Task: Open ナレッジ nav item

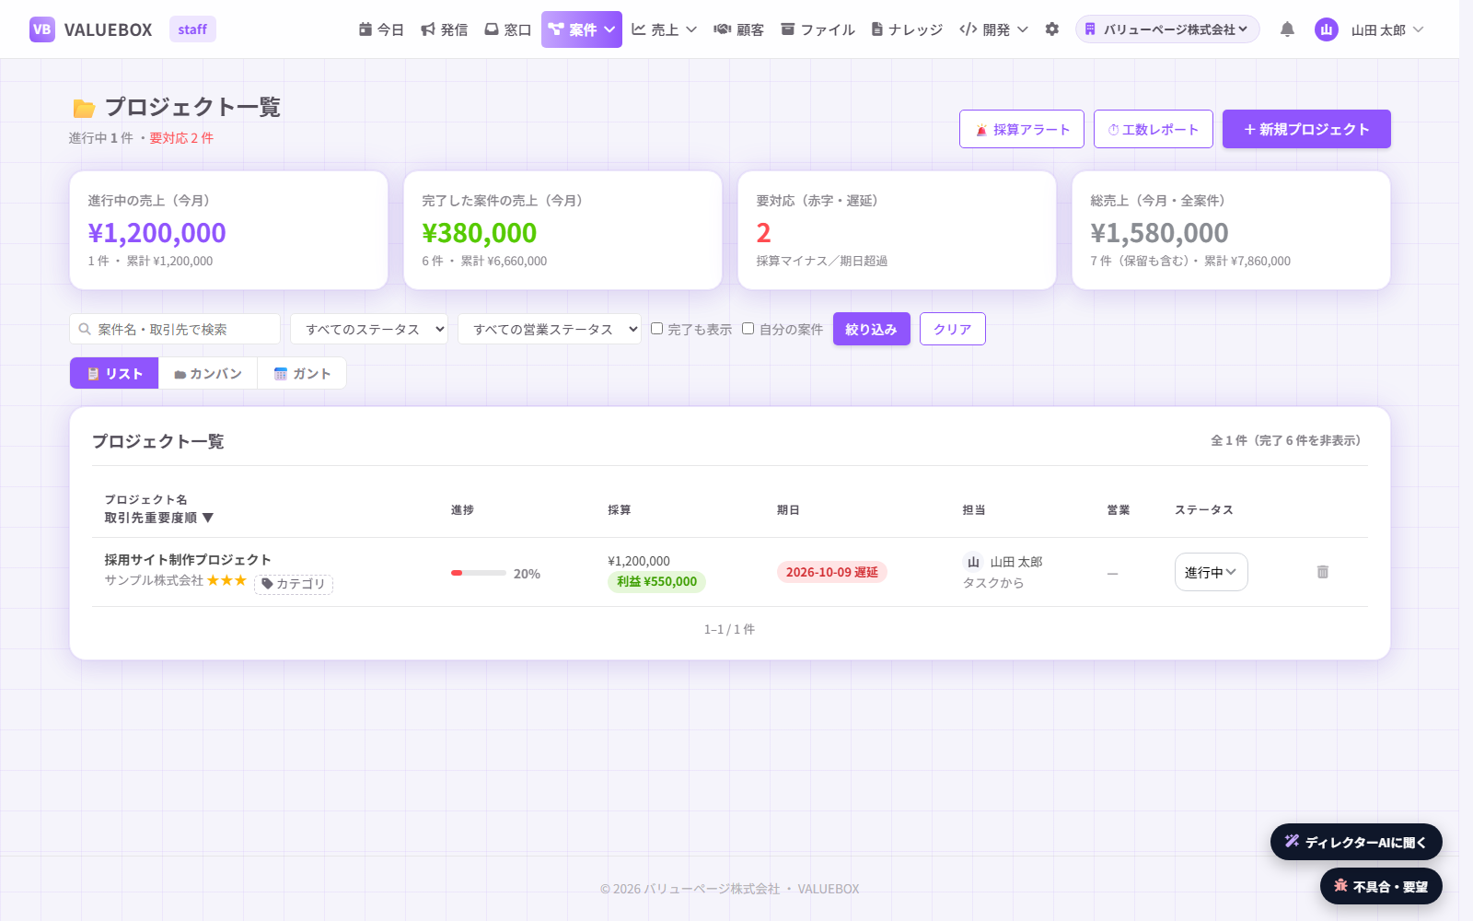Action: click(907, 29)
